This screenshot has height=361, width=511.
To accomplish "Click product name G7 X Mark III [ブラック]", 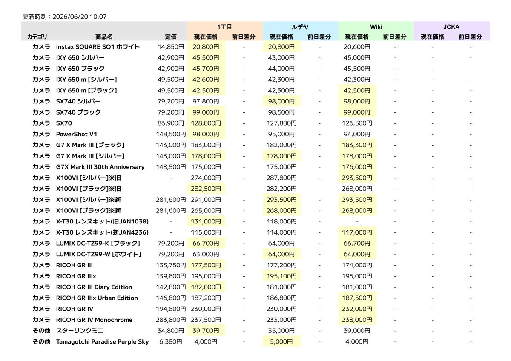I will 90,145.
